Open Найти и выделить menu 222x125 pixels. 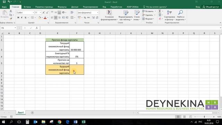180,15
